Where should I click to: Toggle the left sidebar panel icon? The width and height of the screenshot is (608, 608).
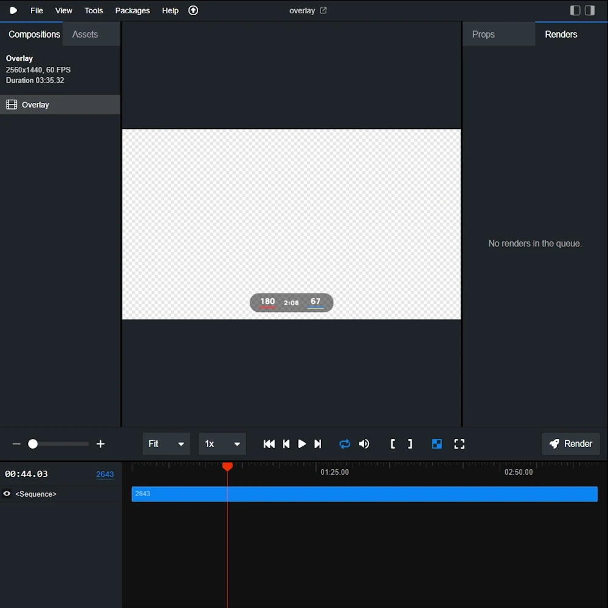pyautogui.click(x=575, y=10)
